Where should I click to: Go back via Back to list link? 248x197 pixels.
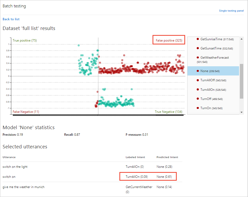point(11,19)
